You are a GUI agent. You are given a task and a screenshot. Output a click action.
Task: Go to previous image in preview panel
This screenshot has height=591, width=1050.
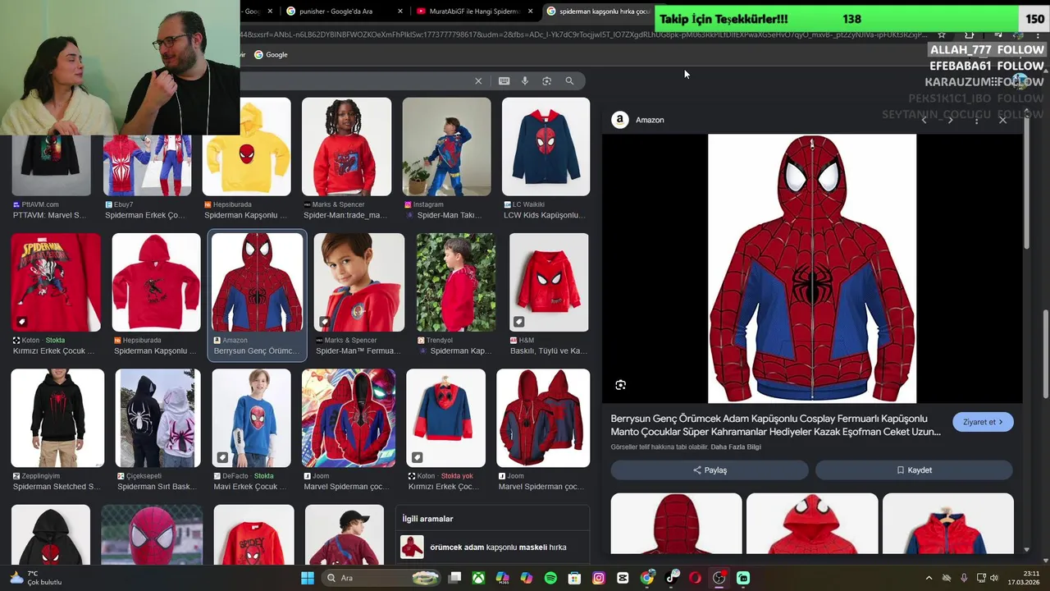924,120
